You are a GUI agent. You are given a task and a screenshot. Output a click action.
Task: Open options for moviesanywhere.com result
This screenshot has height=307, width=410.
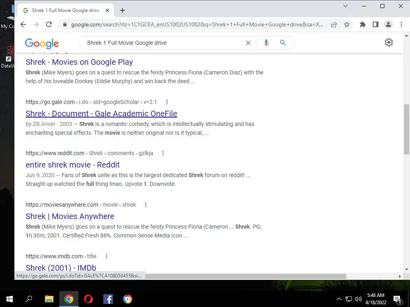(x=146, y=205)
